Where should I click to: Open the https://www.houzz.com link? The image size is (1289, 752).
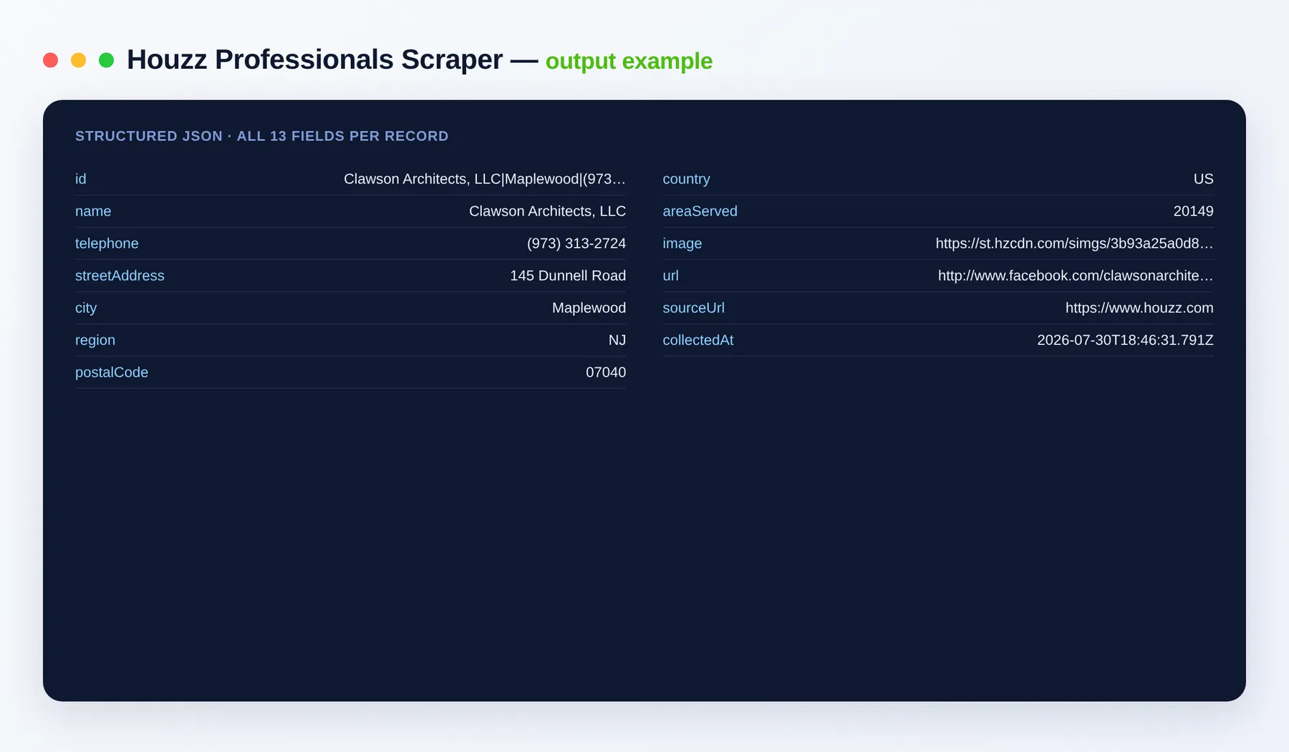pyautogui.click(x=1139, y=308)
